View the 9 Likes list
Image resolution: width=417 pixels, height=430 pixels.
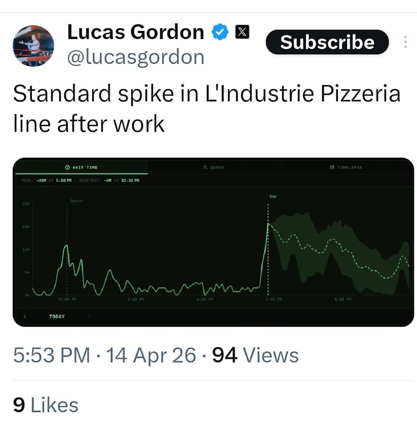tap(46, 405)
